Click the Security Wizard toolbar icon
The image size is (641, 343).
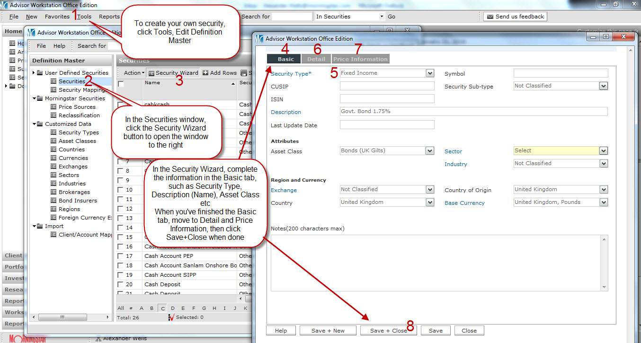pos(151,73)
